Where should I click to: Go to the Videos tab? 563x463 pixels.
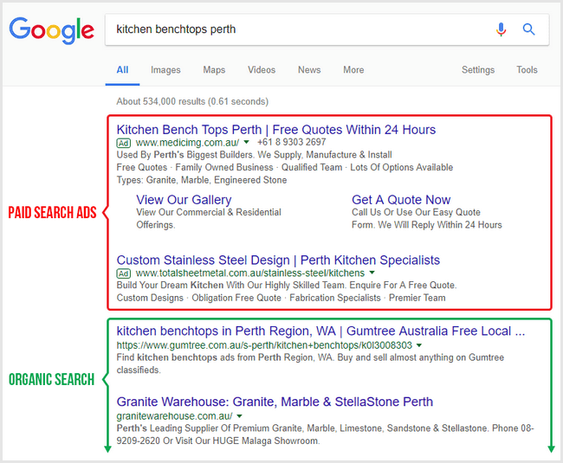[262, 70]
